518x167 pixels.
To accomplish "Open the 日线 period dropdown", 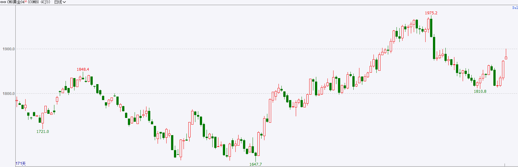I will tap(60, 2).
